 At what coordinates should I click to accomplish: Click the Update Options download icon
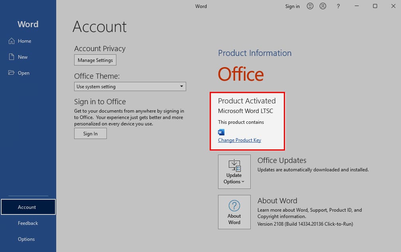click(x=234, y=165)
